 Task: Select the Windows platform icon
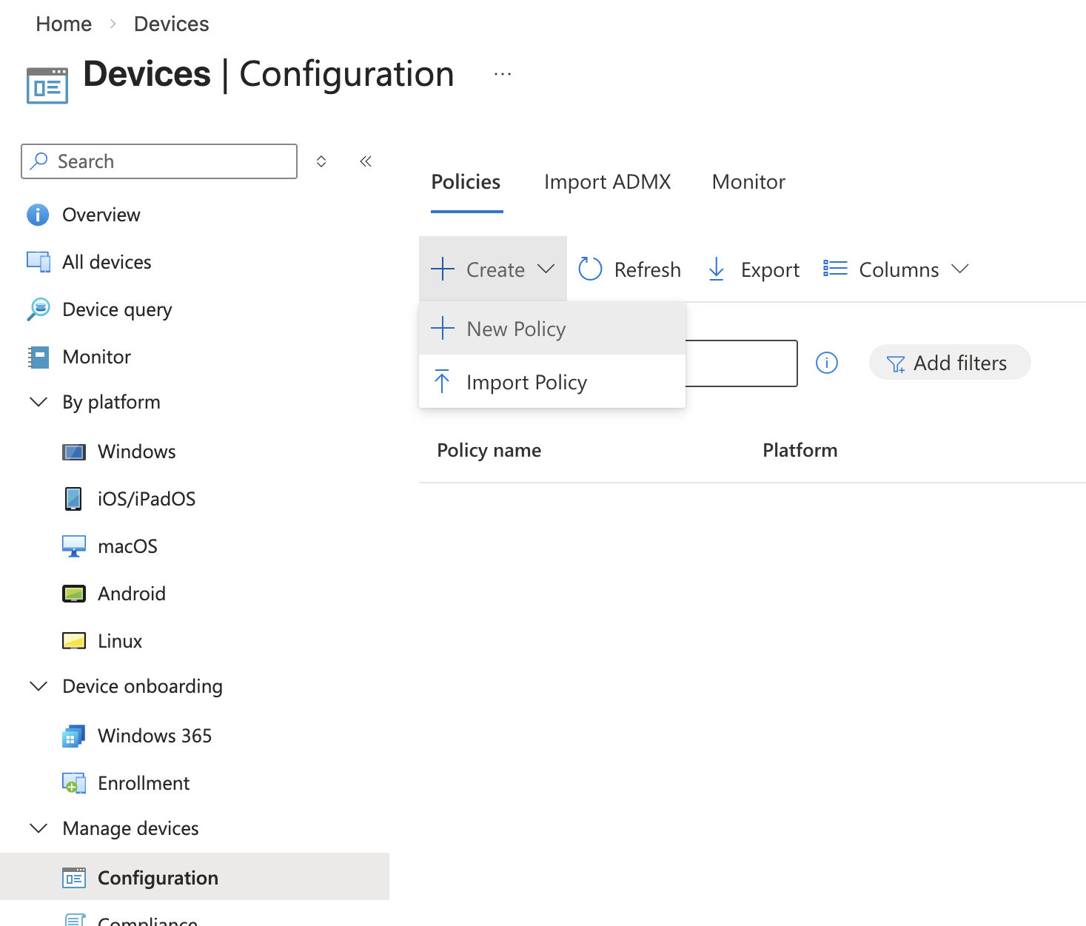point(74,452)
